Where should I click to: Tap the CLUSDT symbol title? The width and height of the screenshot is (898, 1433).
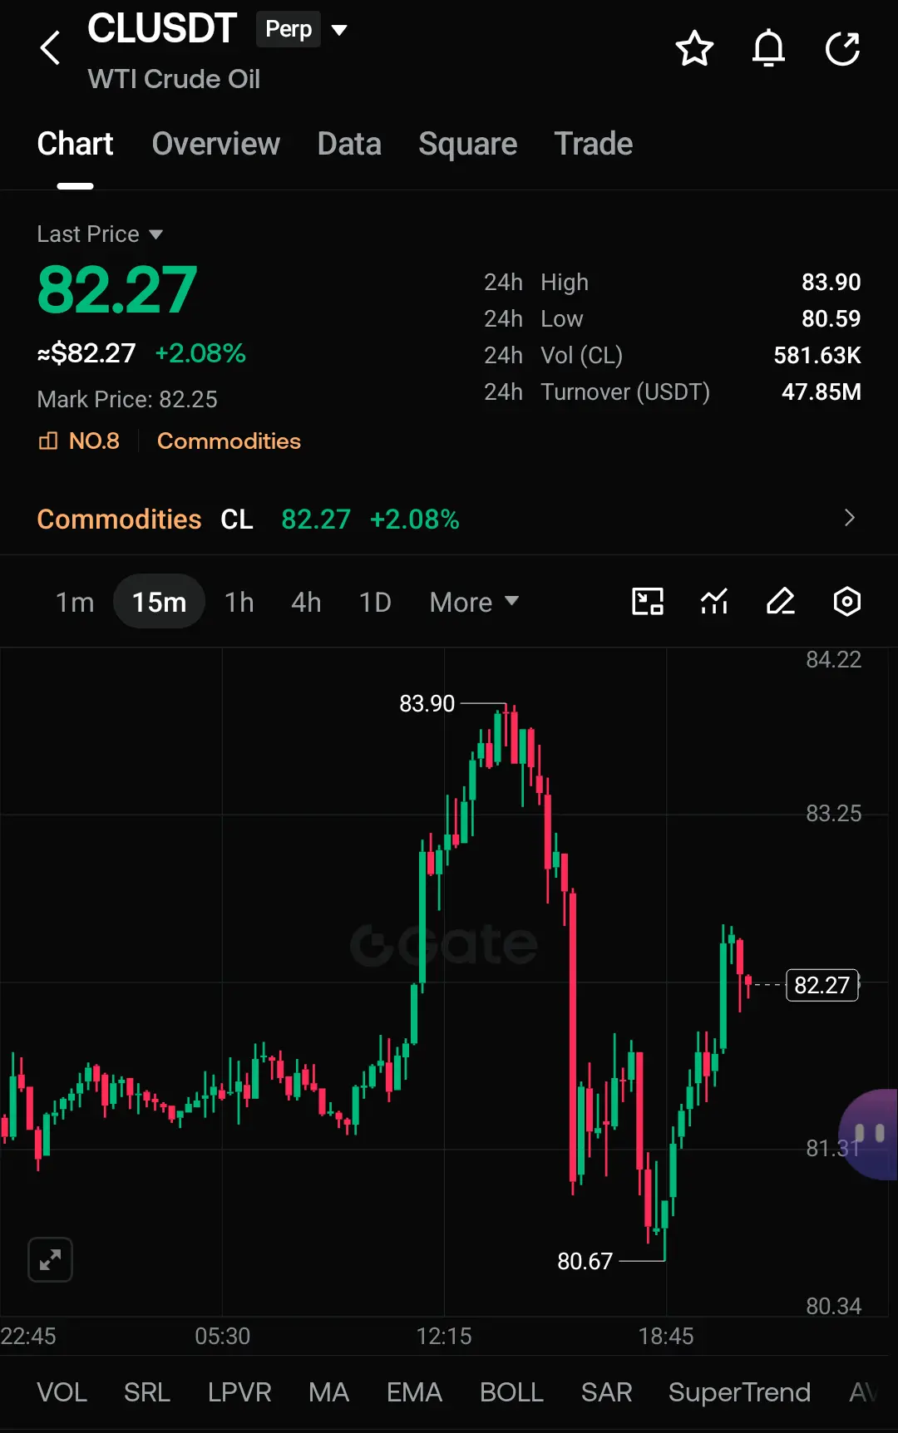pyautogui.click(x=162, y=28)
